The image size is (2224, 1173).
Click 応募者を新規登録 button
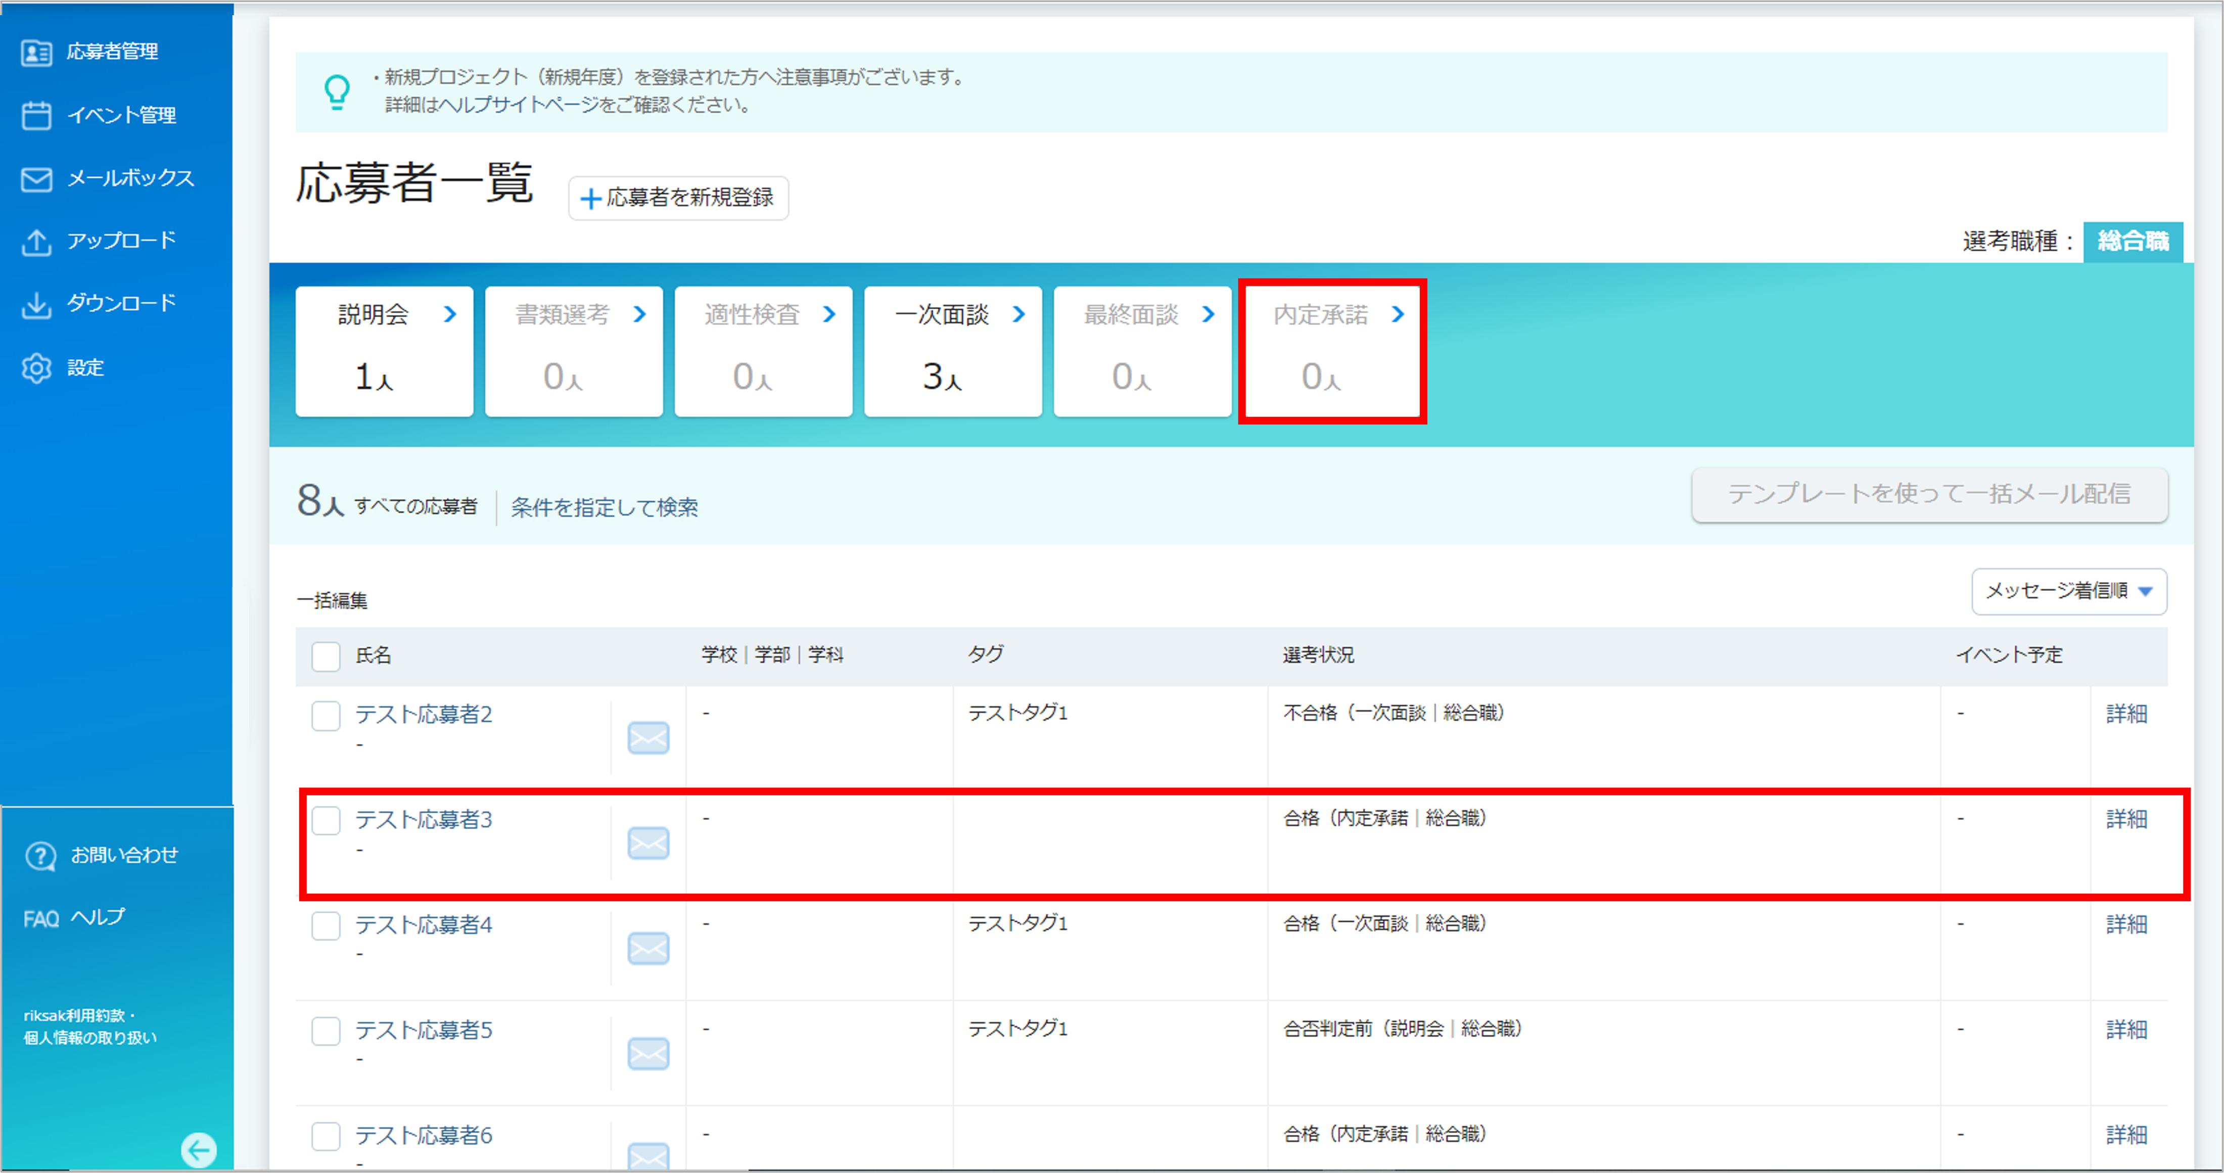(x=679, y=199)
